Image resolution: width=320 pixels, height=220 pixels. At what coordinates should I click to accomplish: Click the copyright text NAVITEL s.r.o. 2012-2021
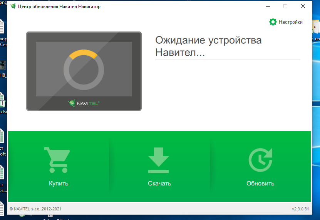pos(35,209)
